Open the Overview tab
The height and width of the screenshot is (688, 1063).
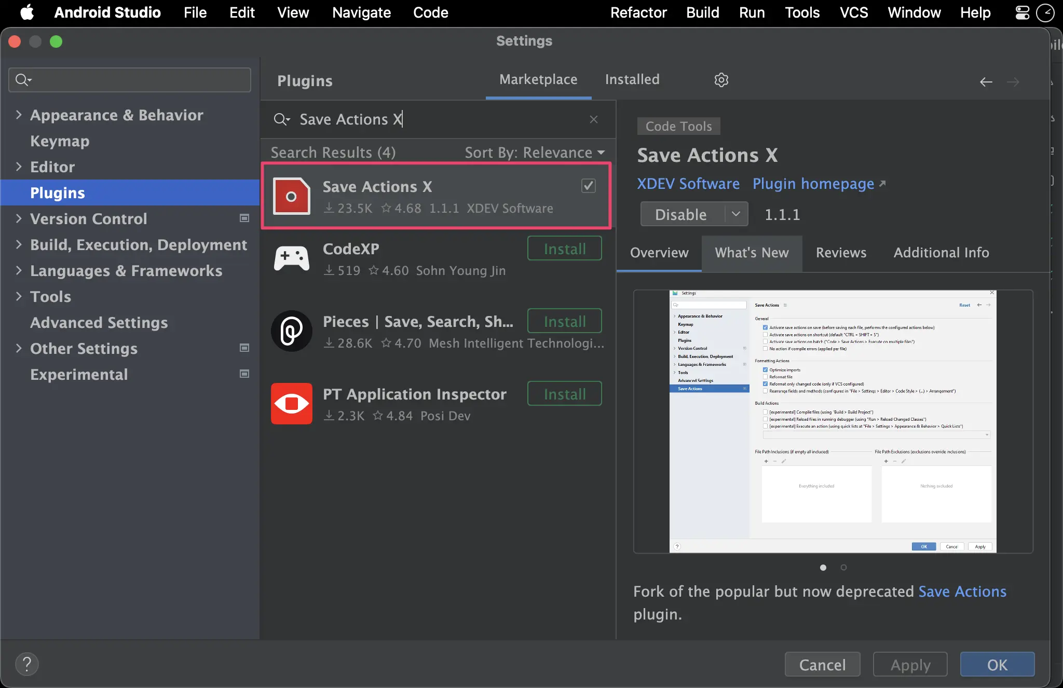pyautogui.click(x=659, y=253)
